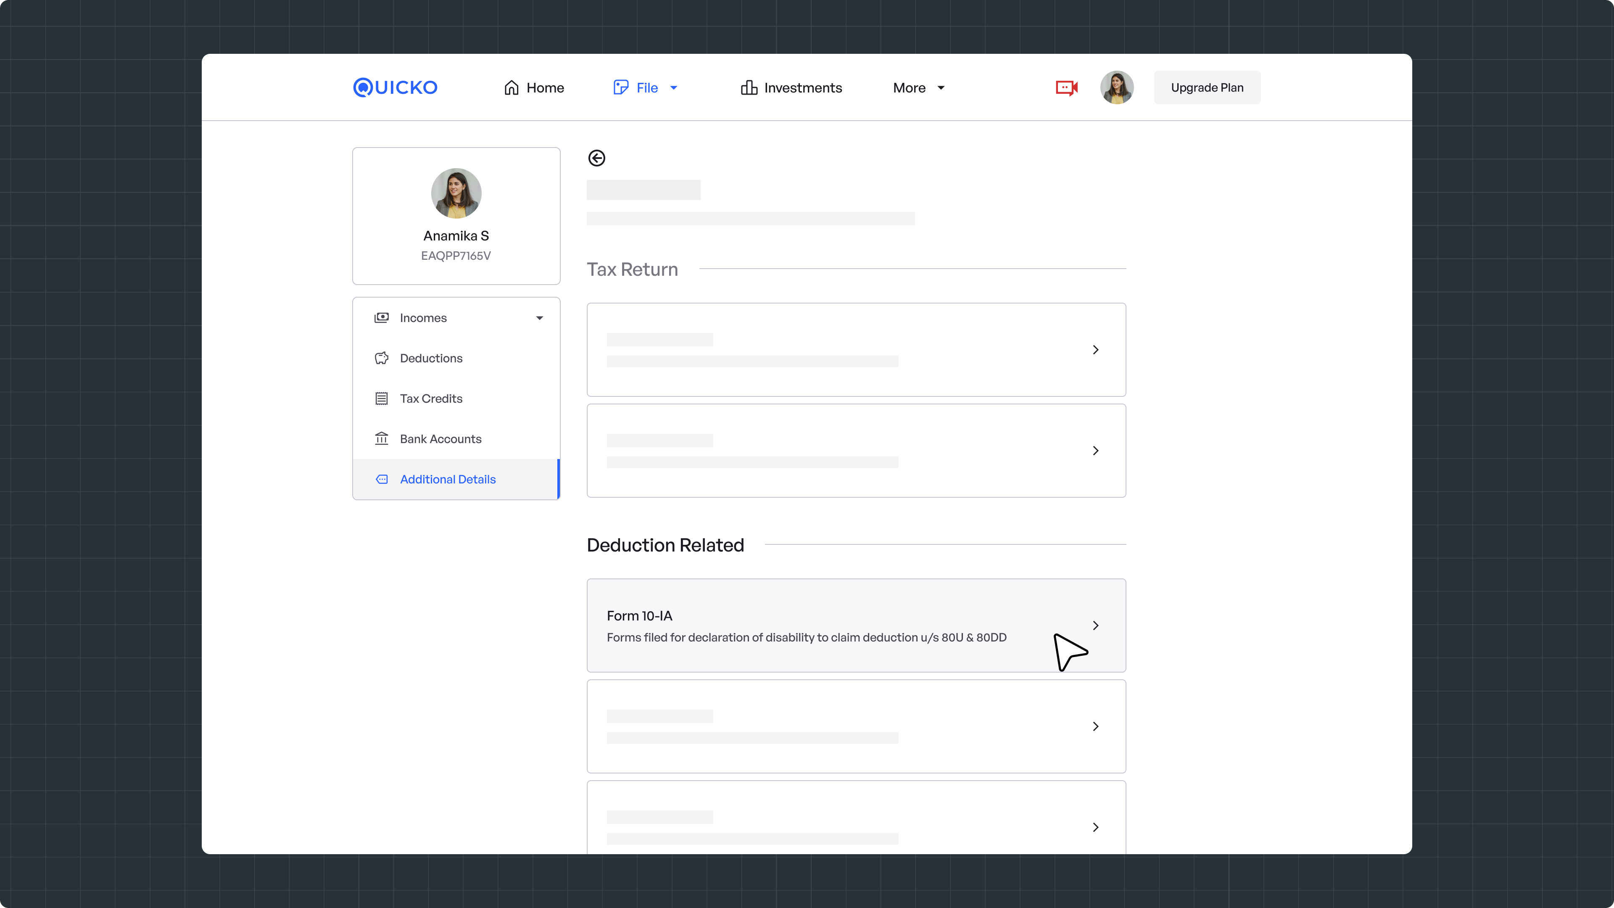Screen dimensions: 1614x908
Task: Select the PAN EAQPP7165V
Action: click(456, 256)
